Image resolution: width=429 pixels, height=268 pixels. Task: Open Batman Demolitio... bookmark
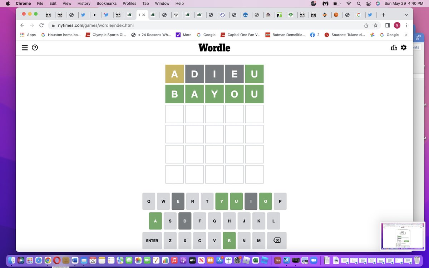tap(285, 35)
